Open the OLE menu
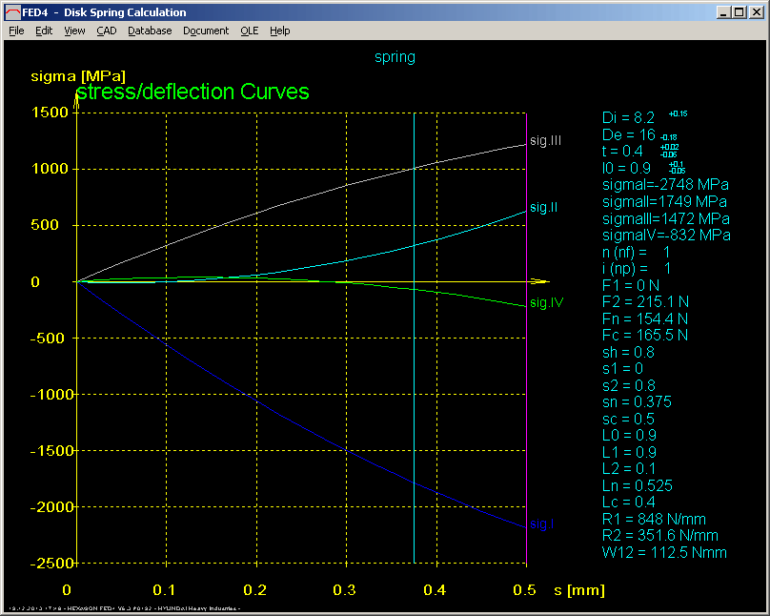 point(249,31)
